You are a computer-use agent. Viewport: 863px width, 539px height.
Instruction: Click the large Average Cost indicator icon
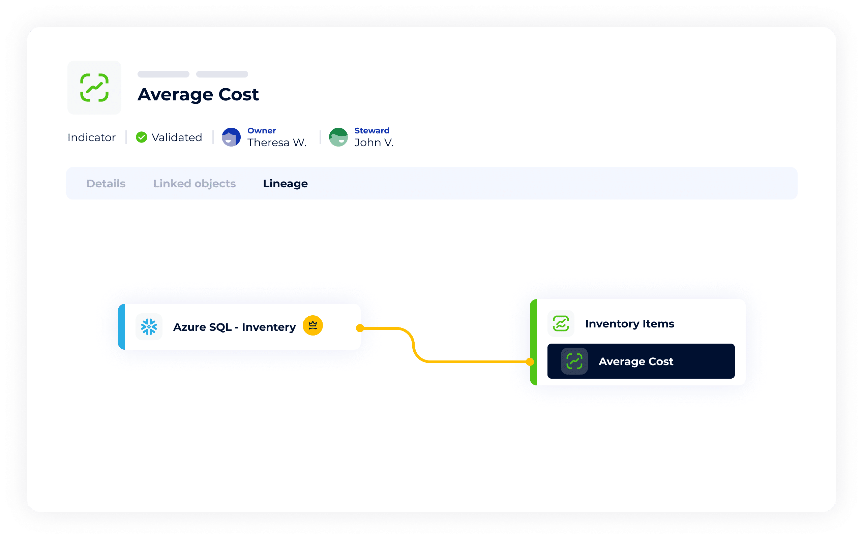pyautogui.click(x=94, y=88)
